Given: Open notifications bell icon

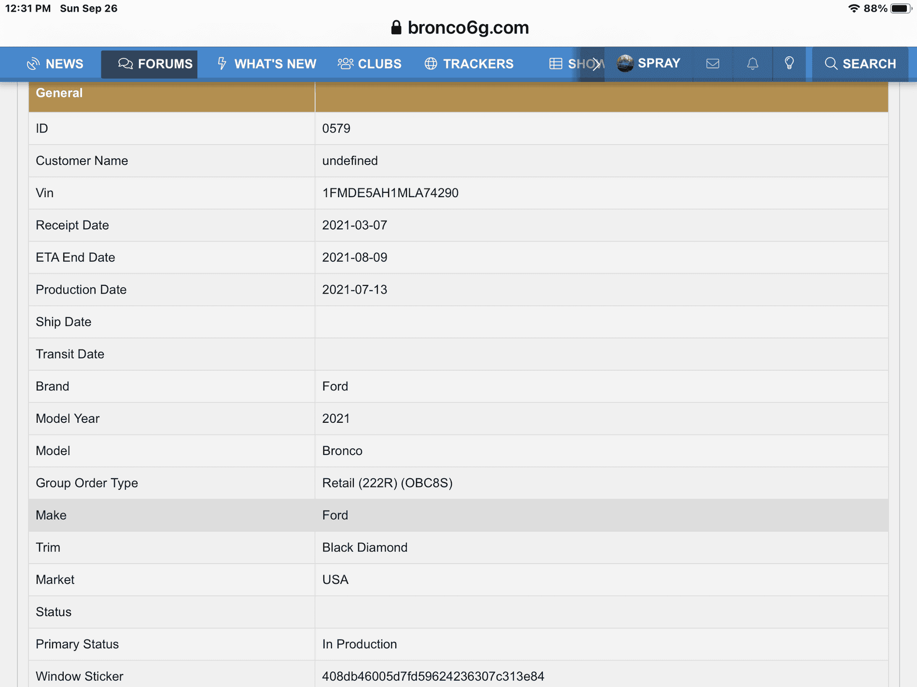Looking at the screenshot, I should (x=752, y=64).
